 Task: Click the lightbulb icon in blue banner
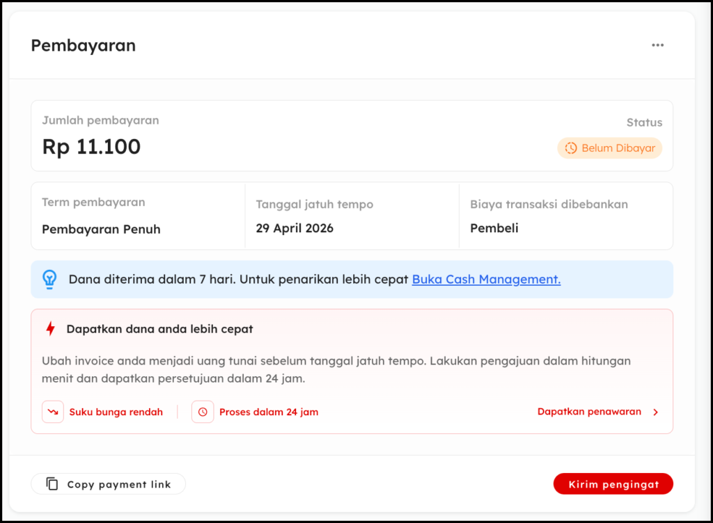(x=49, y=280)
